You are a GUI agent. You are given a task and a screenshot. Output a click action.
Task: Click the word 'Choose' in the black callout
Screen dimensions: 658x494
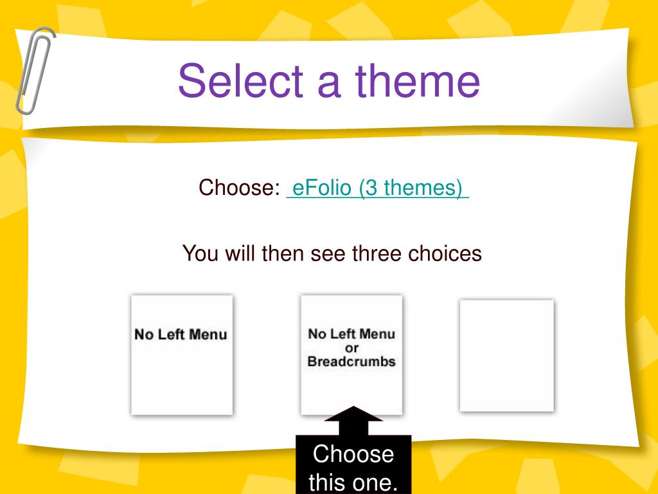pyautogui.click(x=353, y=454)
